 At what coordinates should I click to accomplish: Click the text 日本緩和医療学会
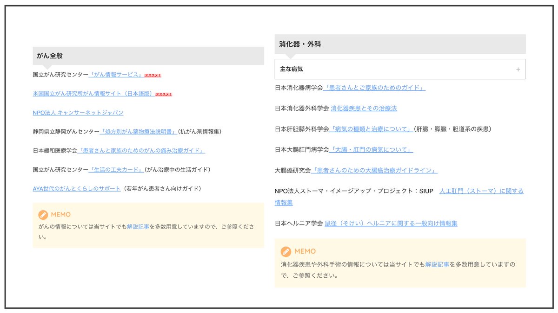tap(55, 151)
